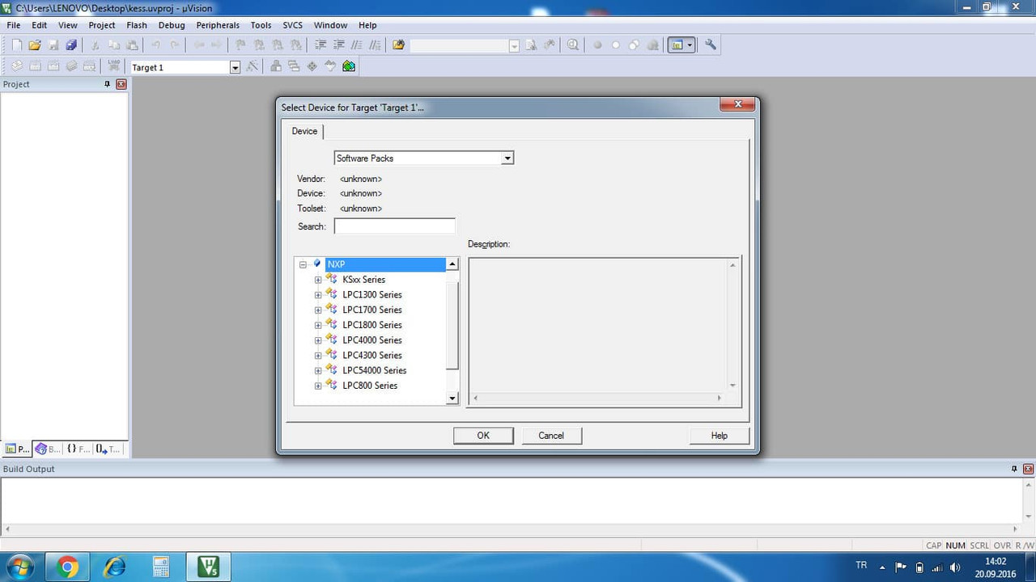Open File Extensions, Books and Environment icon

point(276,67)
